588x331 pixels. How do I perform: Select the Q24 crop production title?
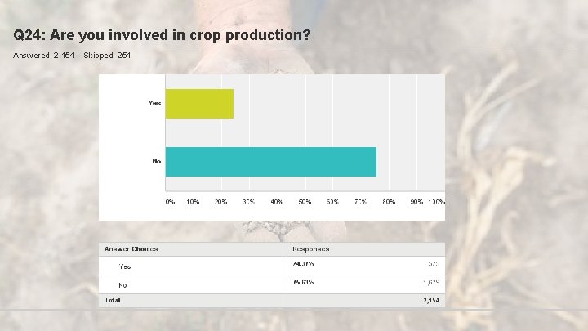[163, 36]
